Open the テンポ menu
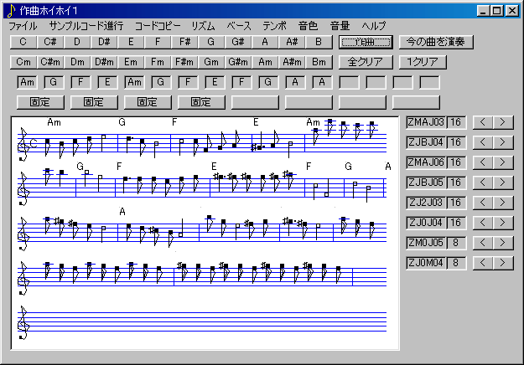 [x=274, y=26]
